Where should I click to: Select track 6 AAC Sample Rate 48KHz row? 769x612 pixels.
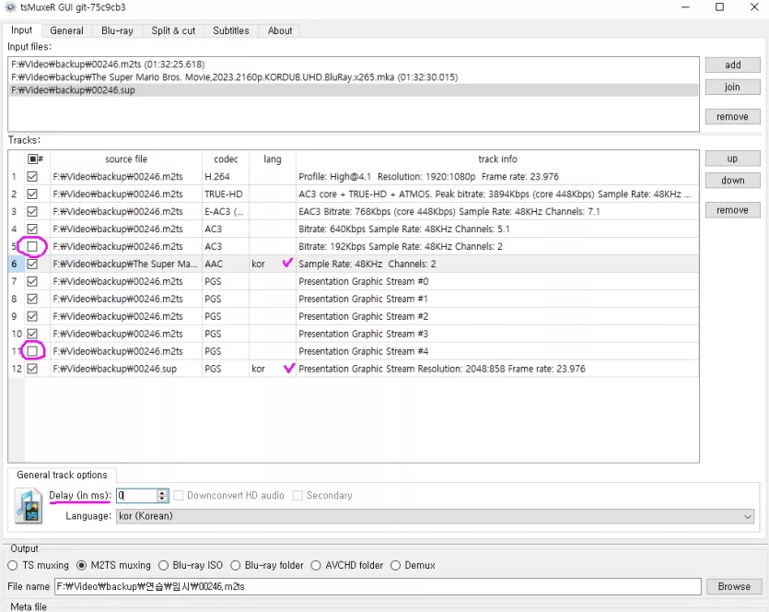point(354,264)
